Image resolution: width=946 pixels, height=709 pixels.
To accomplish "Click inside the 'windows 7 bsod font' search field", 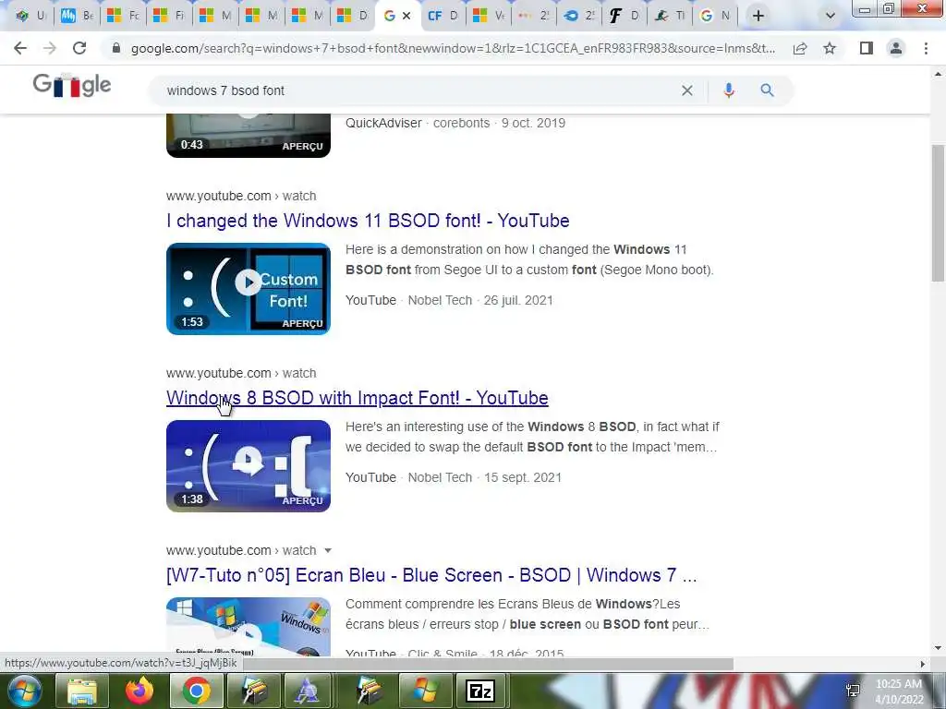I will 417,90.
